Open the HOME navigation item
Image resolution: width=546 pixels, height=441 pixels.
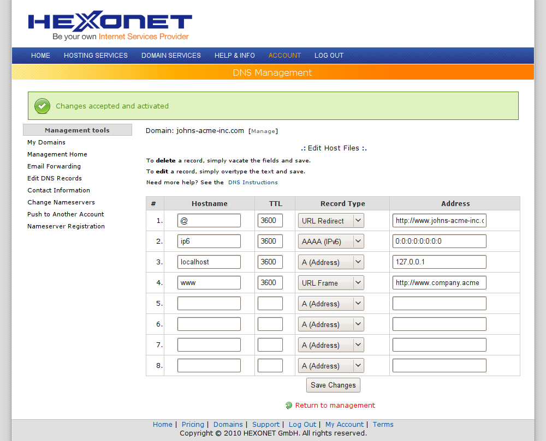tap(40, 56)
